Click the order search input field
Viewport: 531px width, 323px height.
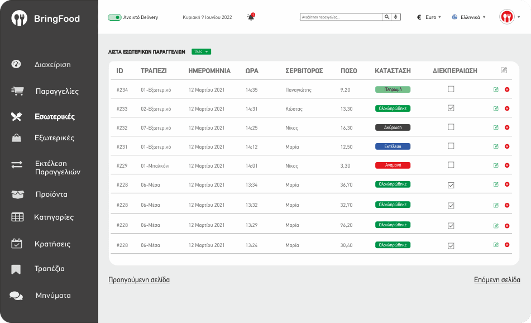point(341,17)
